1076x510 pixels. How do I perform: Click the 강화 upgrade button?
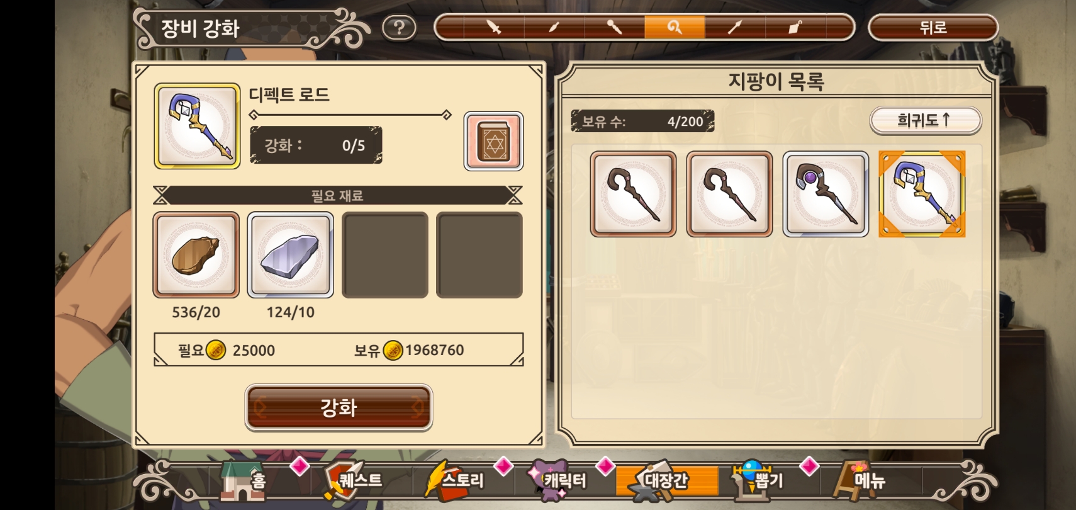(339, 407)
